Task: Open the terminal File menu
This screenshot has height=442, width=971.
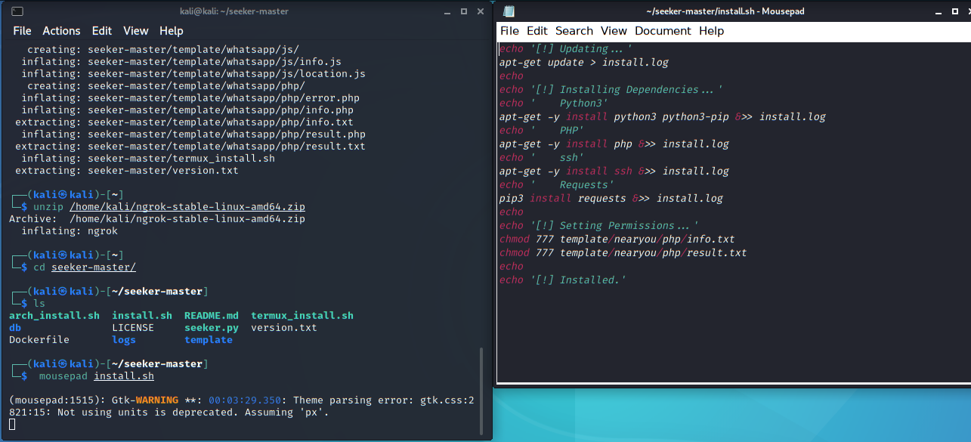Action: pyautogui.click(x=22, y=31)
